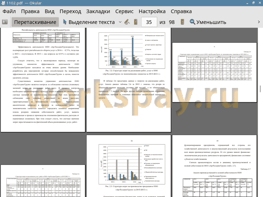Click the vertical scrollbar handle

(260, 89)
